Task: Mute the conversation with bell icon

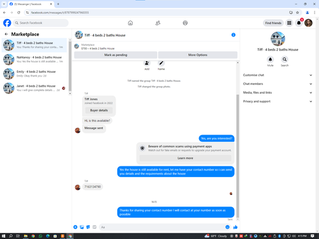Action: click(x=271, y=59)
